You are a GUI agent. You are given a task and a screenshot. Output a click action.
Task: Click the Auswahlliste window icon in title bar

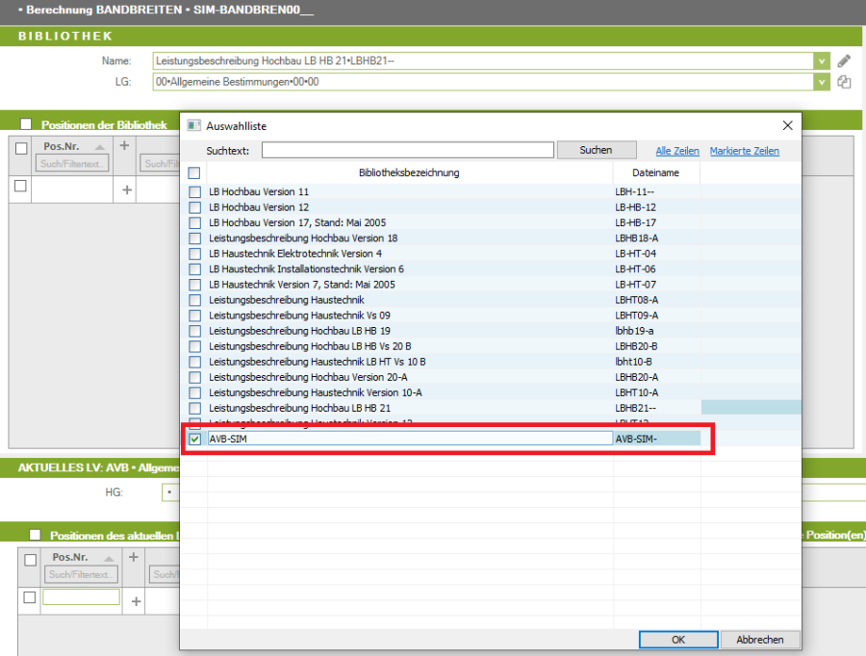click(193, 125)
